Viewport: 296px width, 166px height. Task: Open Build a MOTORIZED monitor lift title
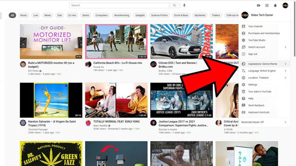[51, 65]
